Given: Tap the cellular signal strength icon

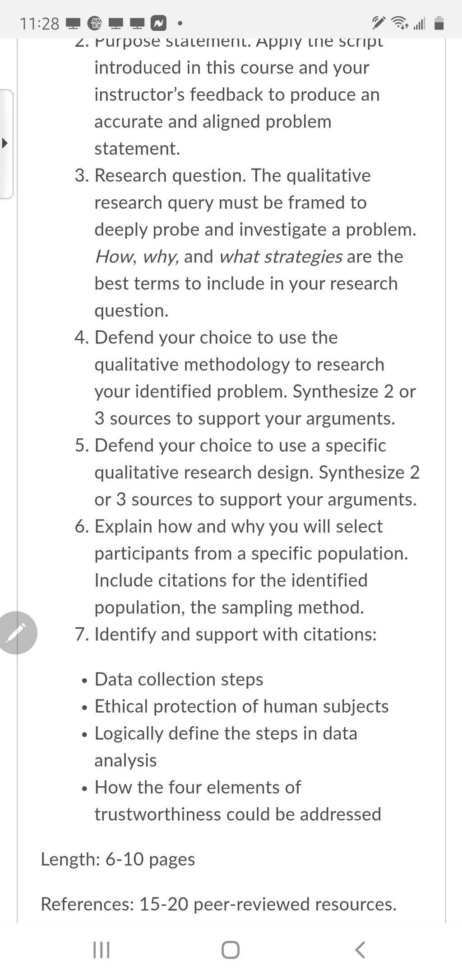Looking at the screenshot, I should [419, 23].
